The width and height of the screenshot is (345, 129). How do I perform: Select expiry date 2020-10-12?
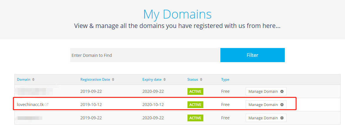point(153,105)
